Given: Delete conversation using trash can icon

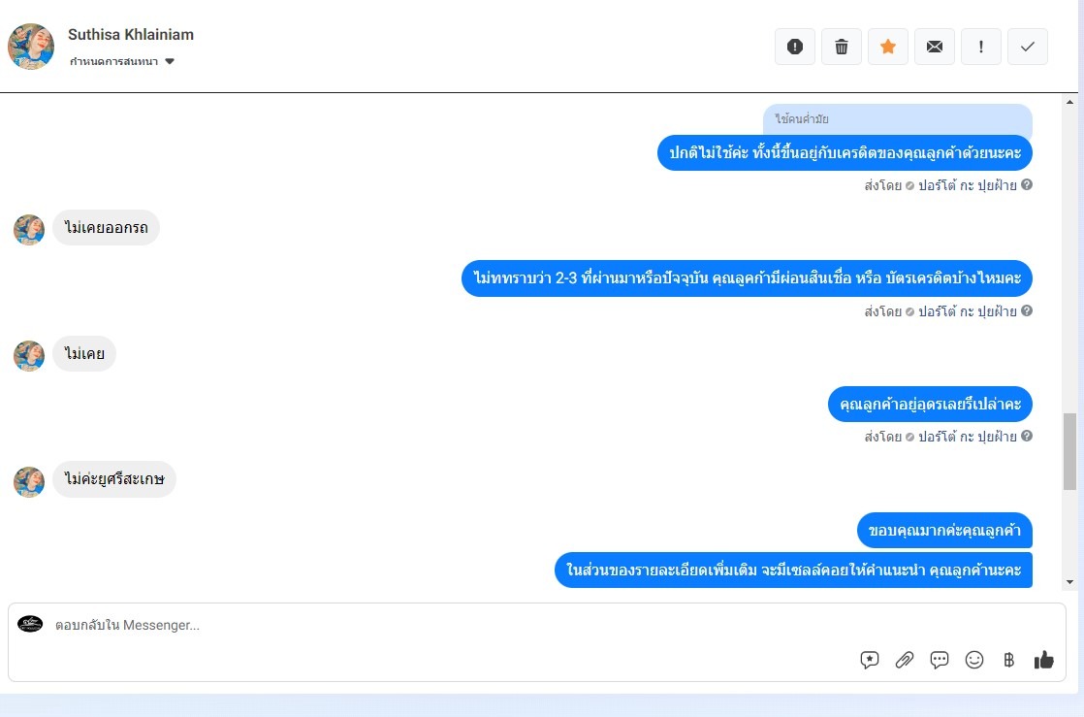Looking at the screenshot, I should click(842, 47).
